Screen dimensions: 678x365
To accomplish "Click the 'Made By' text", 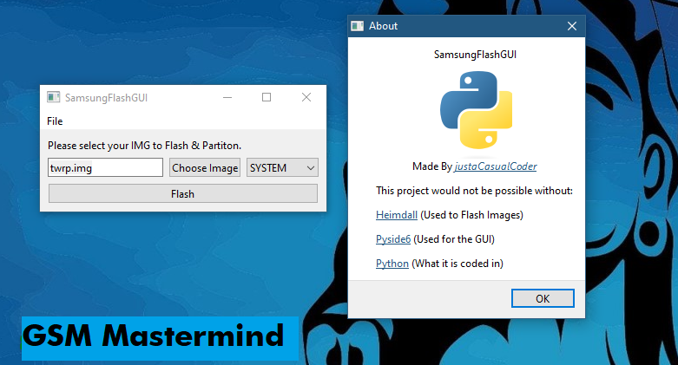I will click(x=432, y=166).
